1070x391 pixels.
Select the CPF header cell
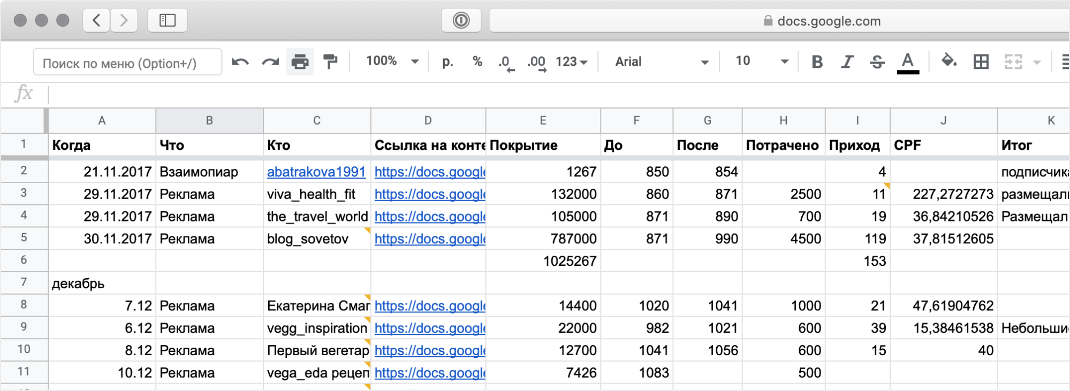[944, 145]
